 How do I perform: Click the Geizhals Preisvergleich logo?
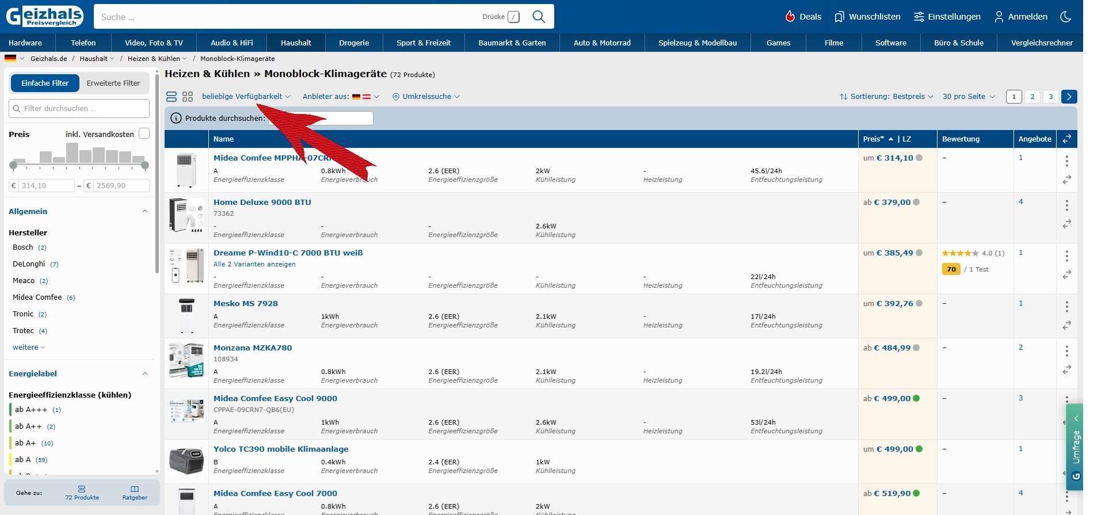[x=45, y=16]
